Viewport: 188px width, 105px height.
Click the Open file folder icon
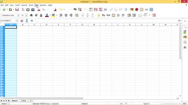click(x=11, y=10)
